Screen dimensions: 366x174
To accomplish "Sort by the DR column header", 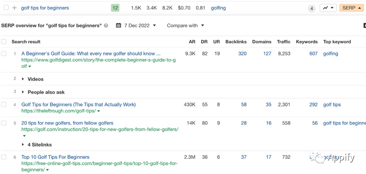I will coord(204,42).
